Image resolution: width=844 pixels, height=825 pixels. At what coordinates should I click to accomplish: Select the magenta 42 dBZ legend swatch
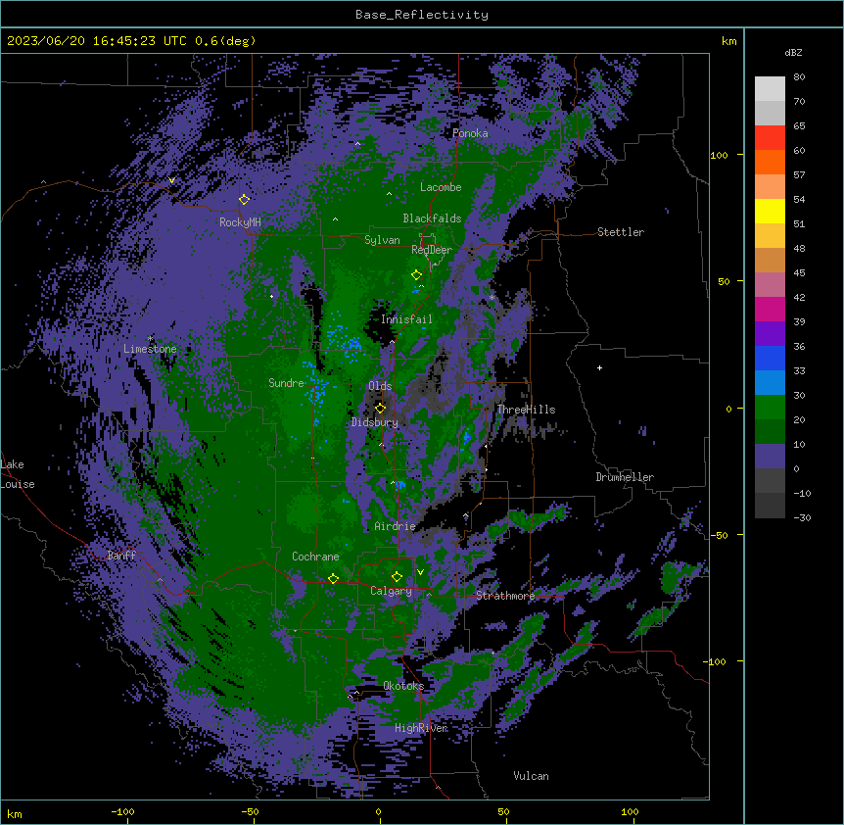(x=770, y=309)
